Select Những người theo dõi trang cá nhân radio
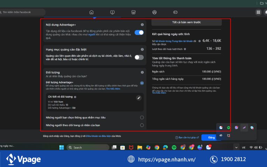This screenshot has width=267, height=167. (142, 125)
